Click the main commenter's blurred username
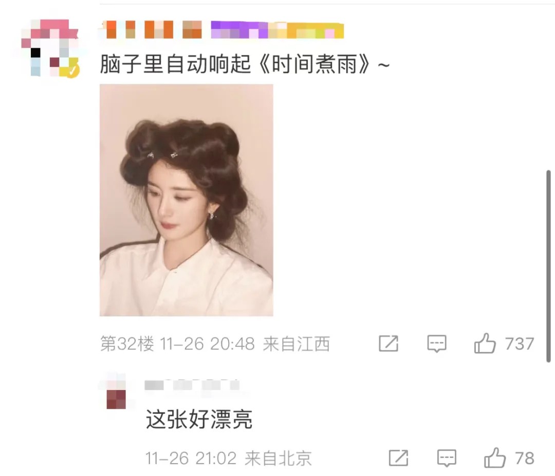 [154, 29]
